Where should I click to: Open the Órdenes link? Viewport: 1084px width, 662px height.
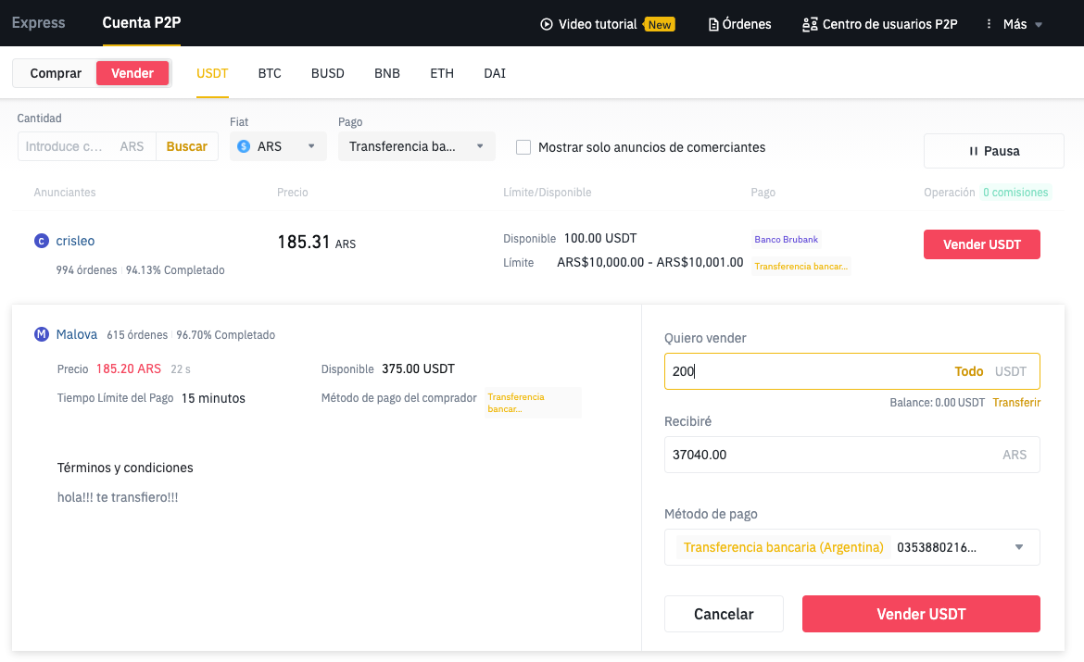click(x=747, y=24)
